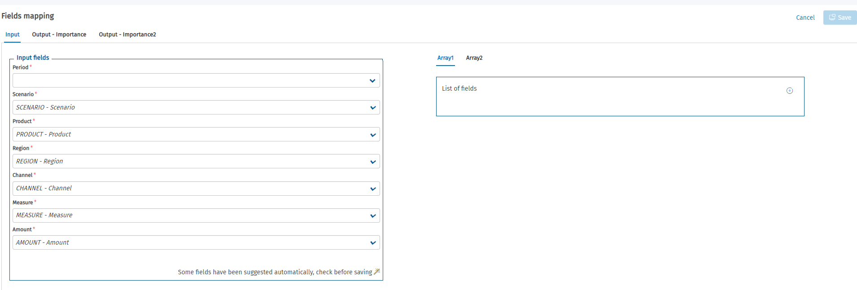Viewport: 857px width, 290px height.
Task: Click the Save button disk icon
Action: [x=832, y=17]
